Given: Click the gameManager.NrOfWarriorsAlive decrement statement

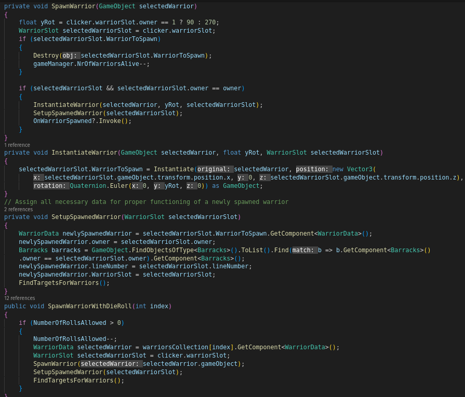Looking at the screenshot, I should point(91,64).
